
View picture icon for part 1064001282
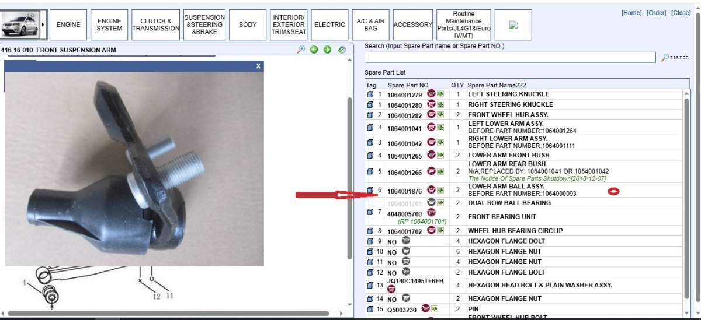tap(440, 115)
